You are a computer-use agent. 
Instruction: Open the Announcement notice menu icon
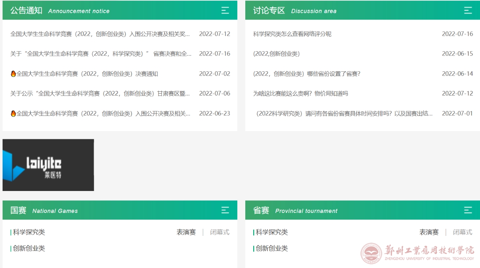coord(225,11)
